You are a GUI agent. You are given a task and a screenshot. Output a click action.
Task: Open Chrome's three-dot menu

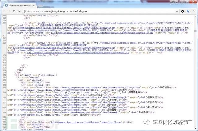coord(194,11)
